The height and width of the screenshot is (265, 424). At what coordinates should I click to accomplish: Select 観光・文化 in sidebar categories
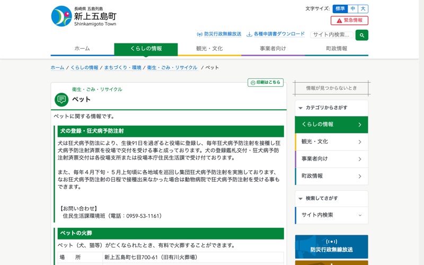(332, 142)
